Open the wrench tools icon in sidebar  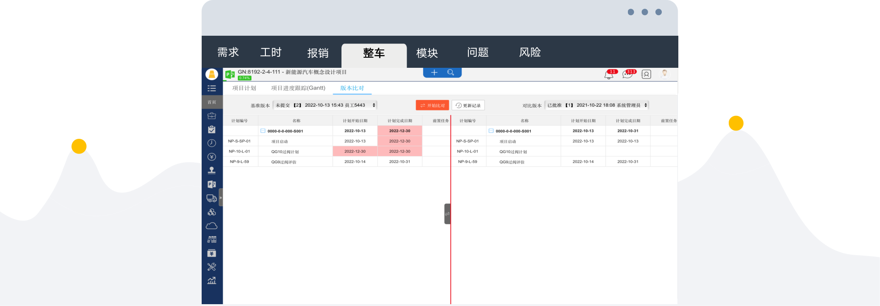pos(212,267)
